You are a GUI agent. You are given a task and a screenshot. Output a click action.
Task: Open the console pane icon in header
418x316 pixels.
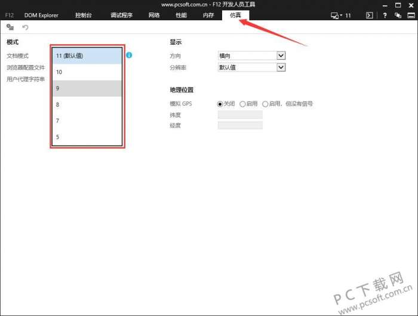369,16
